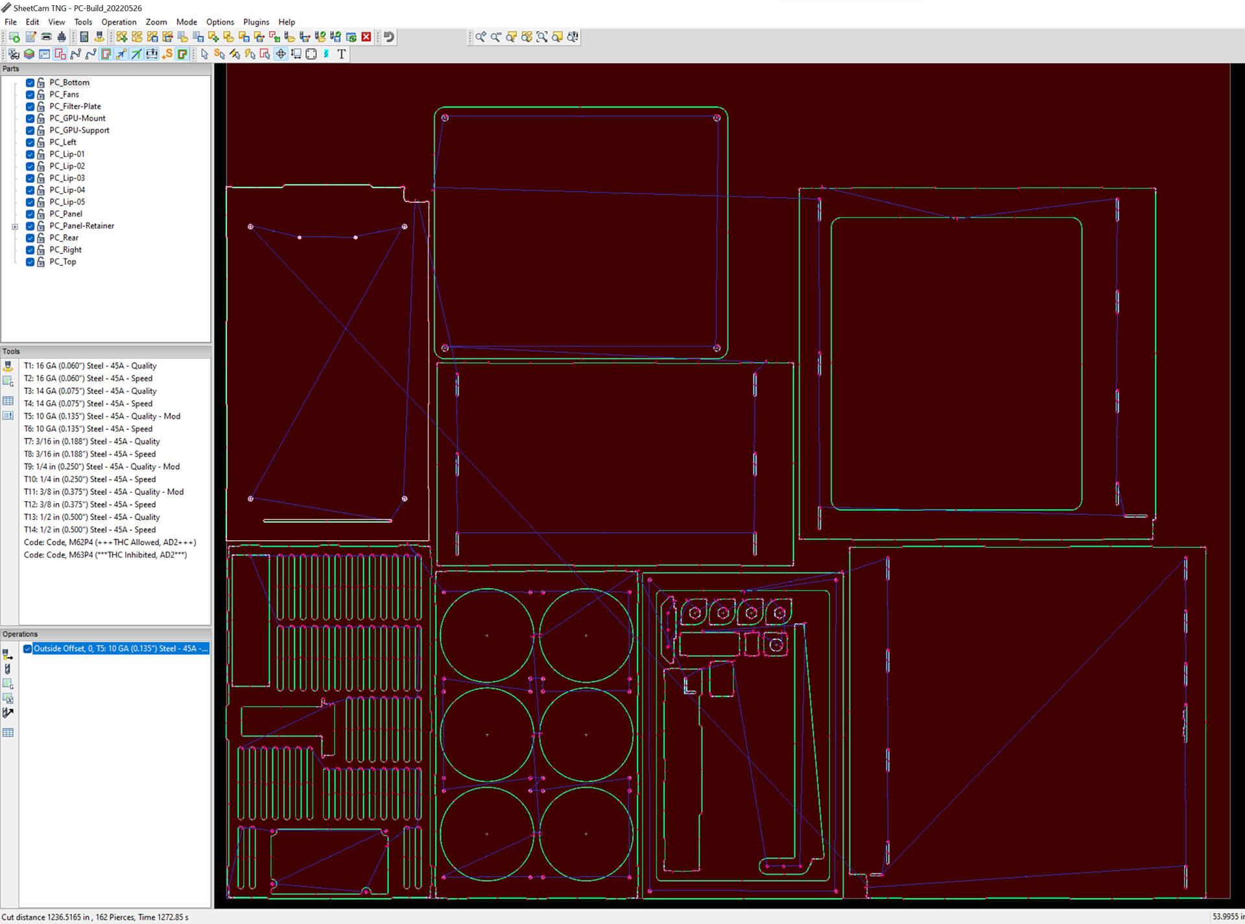Click the Undo icon in the top toolbar
Viewport: 1245px width, 924px height.
click(x=388, y=37)
